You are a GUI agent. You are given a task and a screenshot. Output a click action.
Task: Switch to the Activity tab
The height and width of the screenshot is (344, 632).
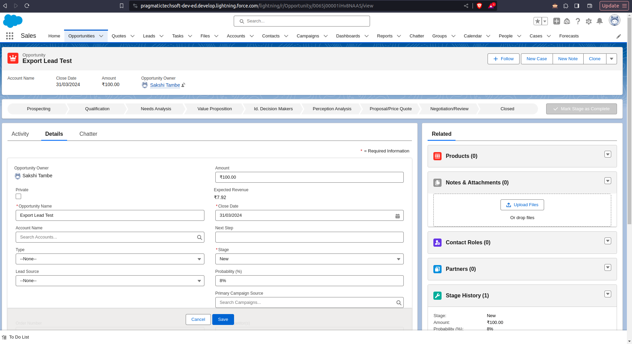click(20, 134)
